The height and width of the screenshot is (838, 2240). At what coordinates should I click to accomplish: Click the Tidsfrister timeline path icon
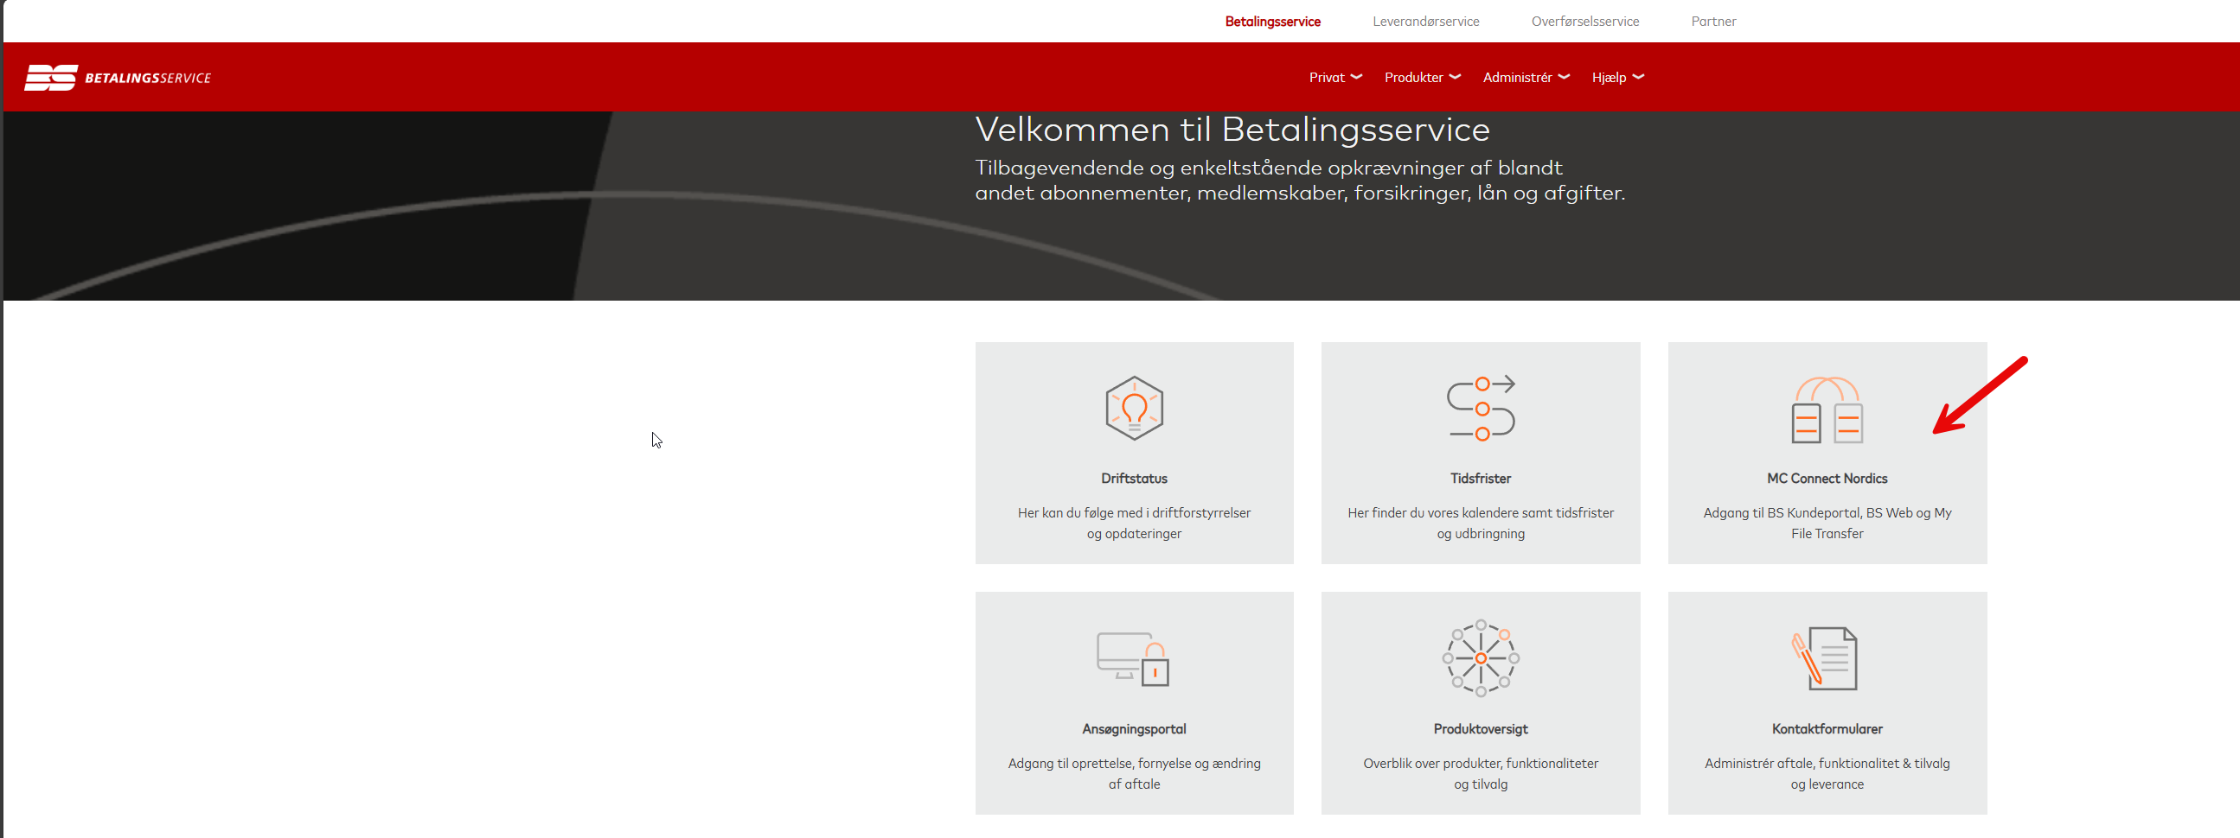click(x=1480, y=408)
